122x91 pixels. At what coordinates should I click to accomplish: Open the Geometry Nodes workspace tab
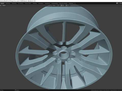pyautogui.click(x=63, y=4)
